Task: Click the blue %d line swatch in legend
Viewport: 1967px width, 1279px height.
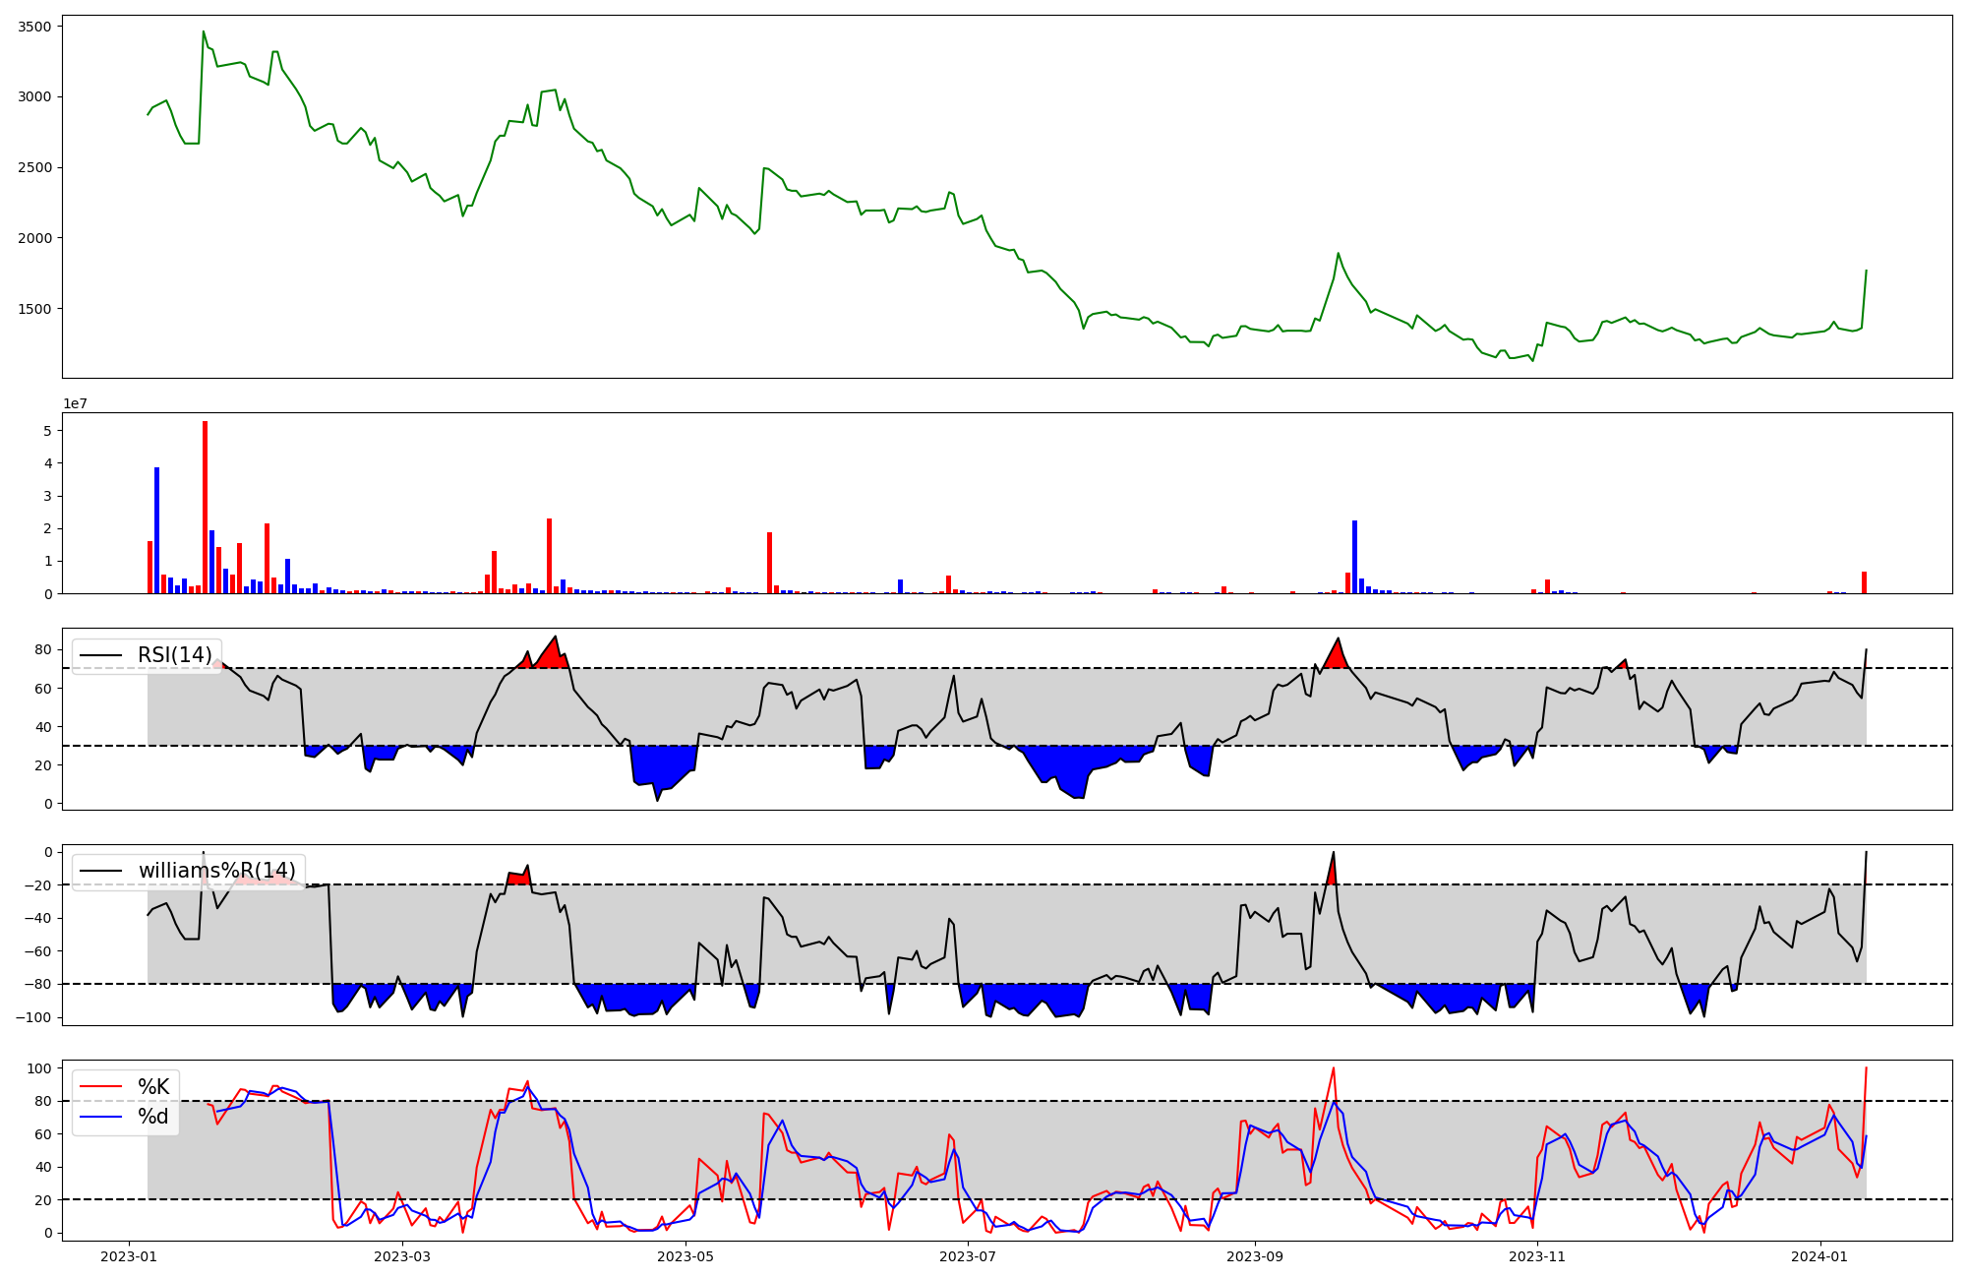Action: coord(100,1117)
